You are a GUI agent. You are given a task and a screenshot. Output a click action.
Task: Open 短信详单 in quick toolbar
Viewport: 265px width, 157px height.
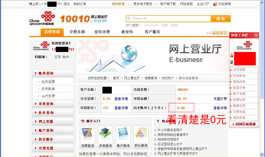[x=239, y=88]
